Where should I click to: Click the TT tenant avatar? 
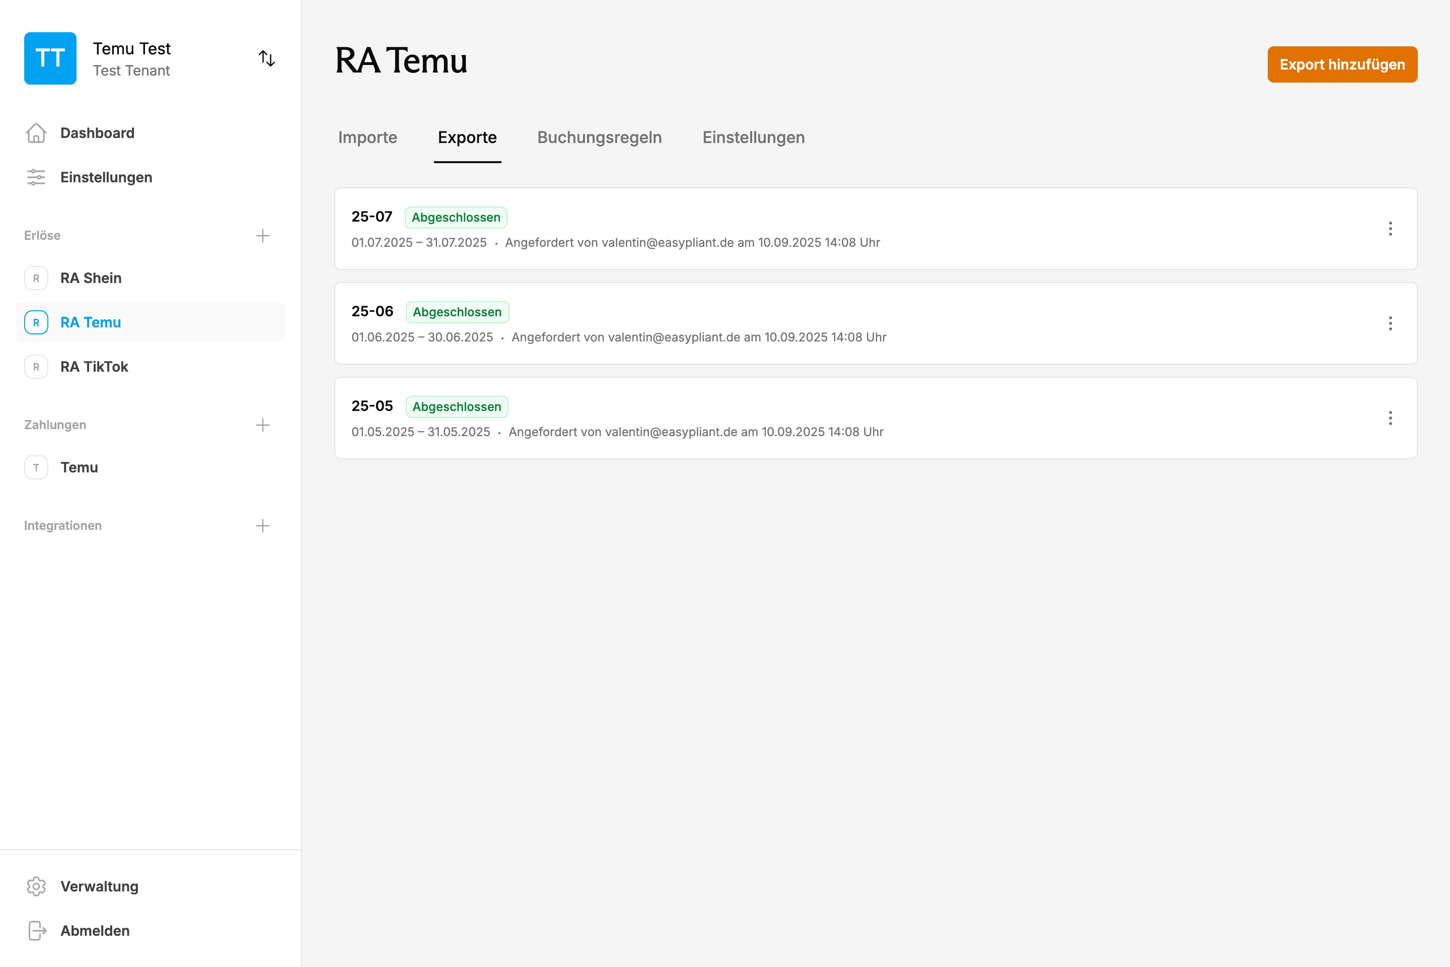tap(50, 58)
